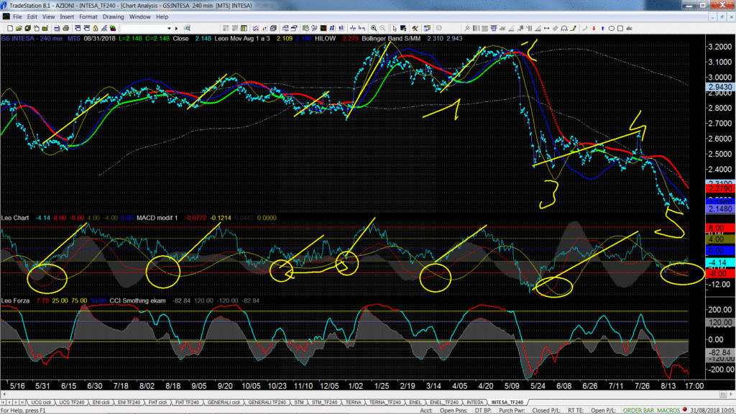Open the Help menu
The width and height of the screenshot is (736, 414).
[162, 17]
